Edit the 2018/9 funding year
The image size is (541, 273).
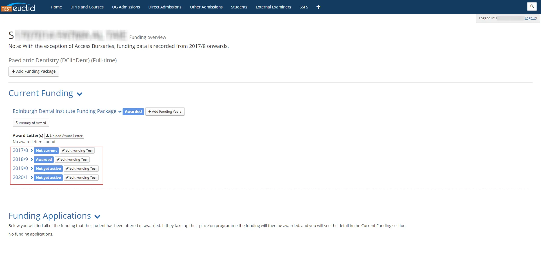coord(72,160)
